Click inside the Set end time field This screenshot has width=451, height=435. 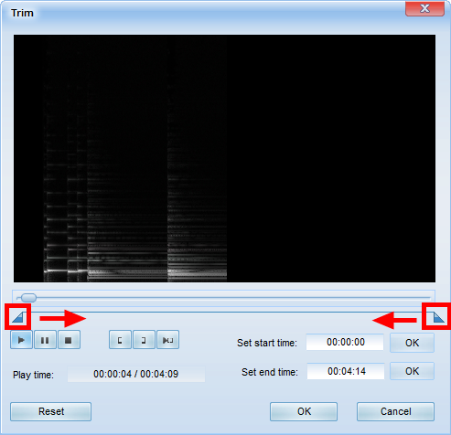[346, 371]
